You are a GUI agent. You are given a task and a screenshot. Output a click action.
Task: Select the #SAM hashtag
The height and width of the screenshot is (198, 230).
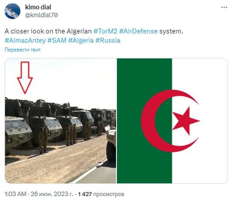tap(57, 40)
